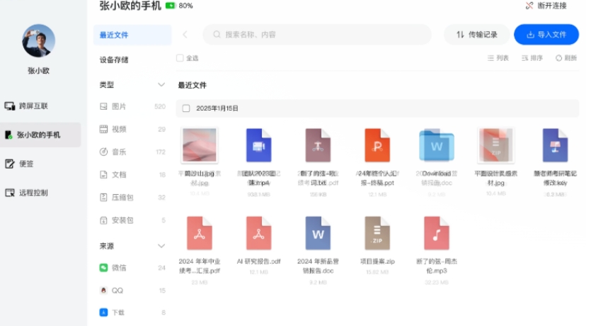Filter by 安装包 install packages
The width and height of the screenshot is (591, 326).
point(132,220)
